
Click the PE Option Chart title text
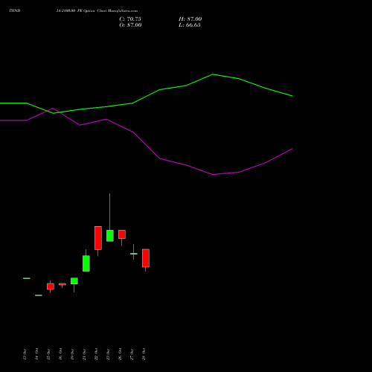click(x=97, y=11)
